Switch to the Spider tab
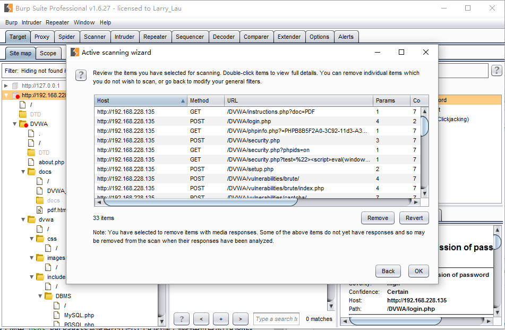This screenshot has height=330, width=505. pyautogui.click(x=67, y=37)
